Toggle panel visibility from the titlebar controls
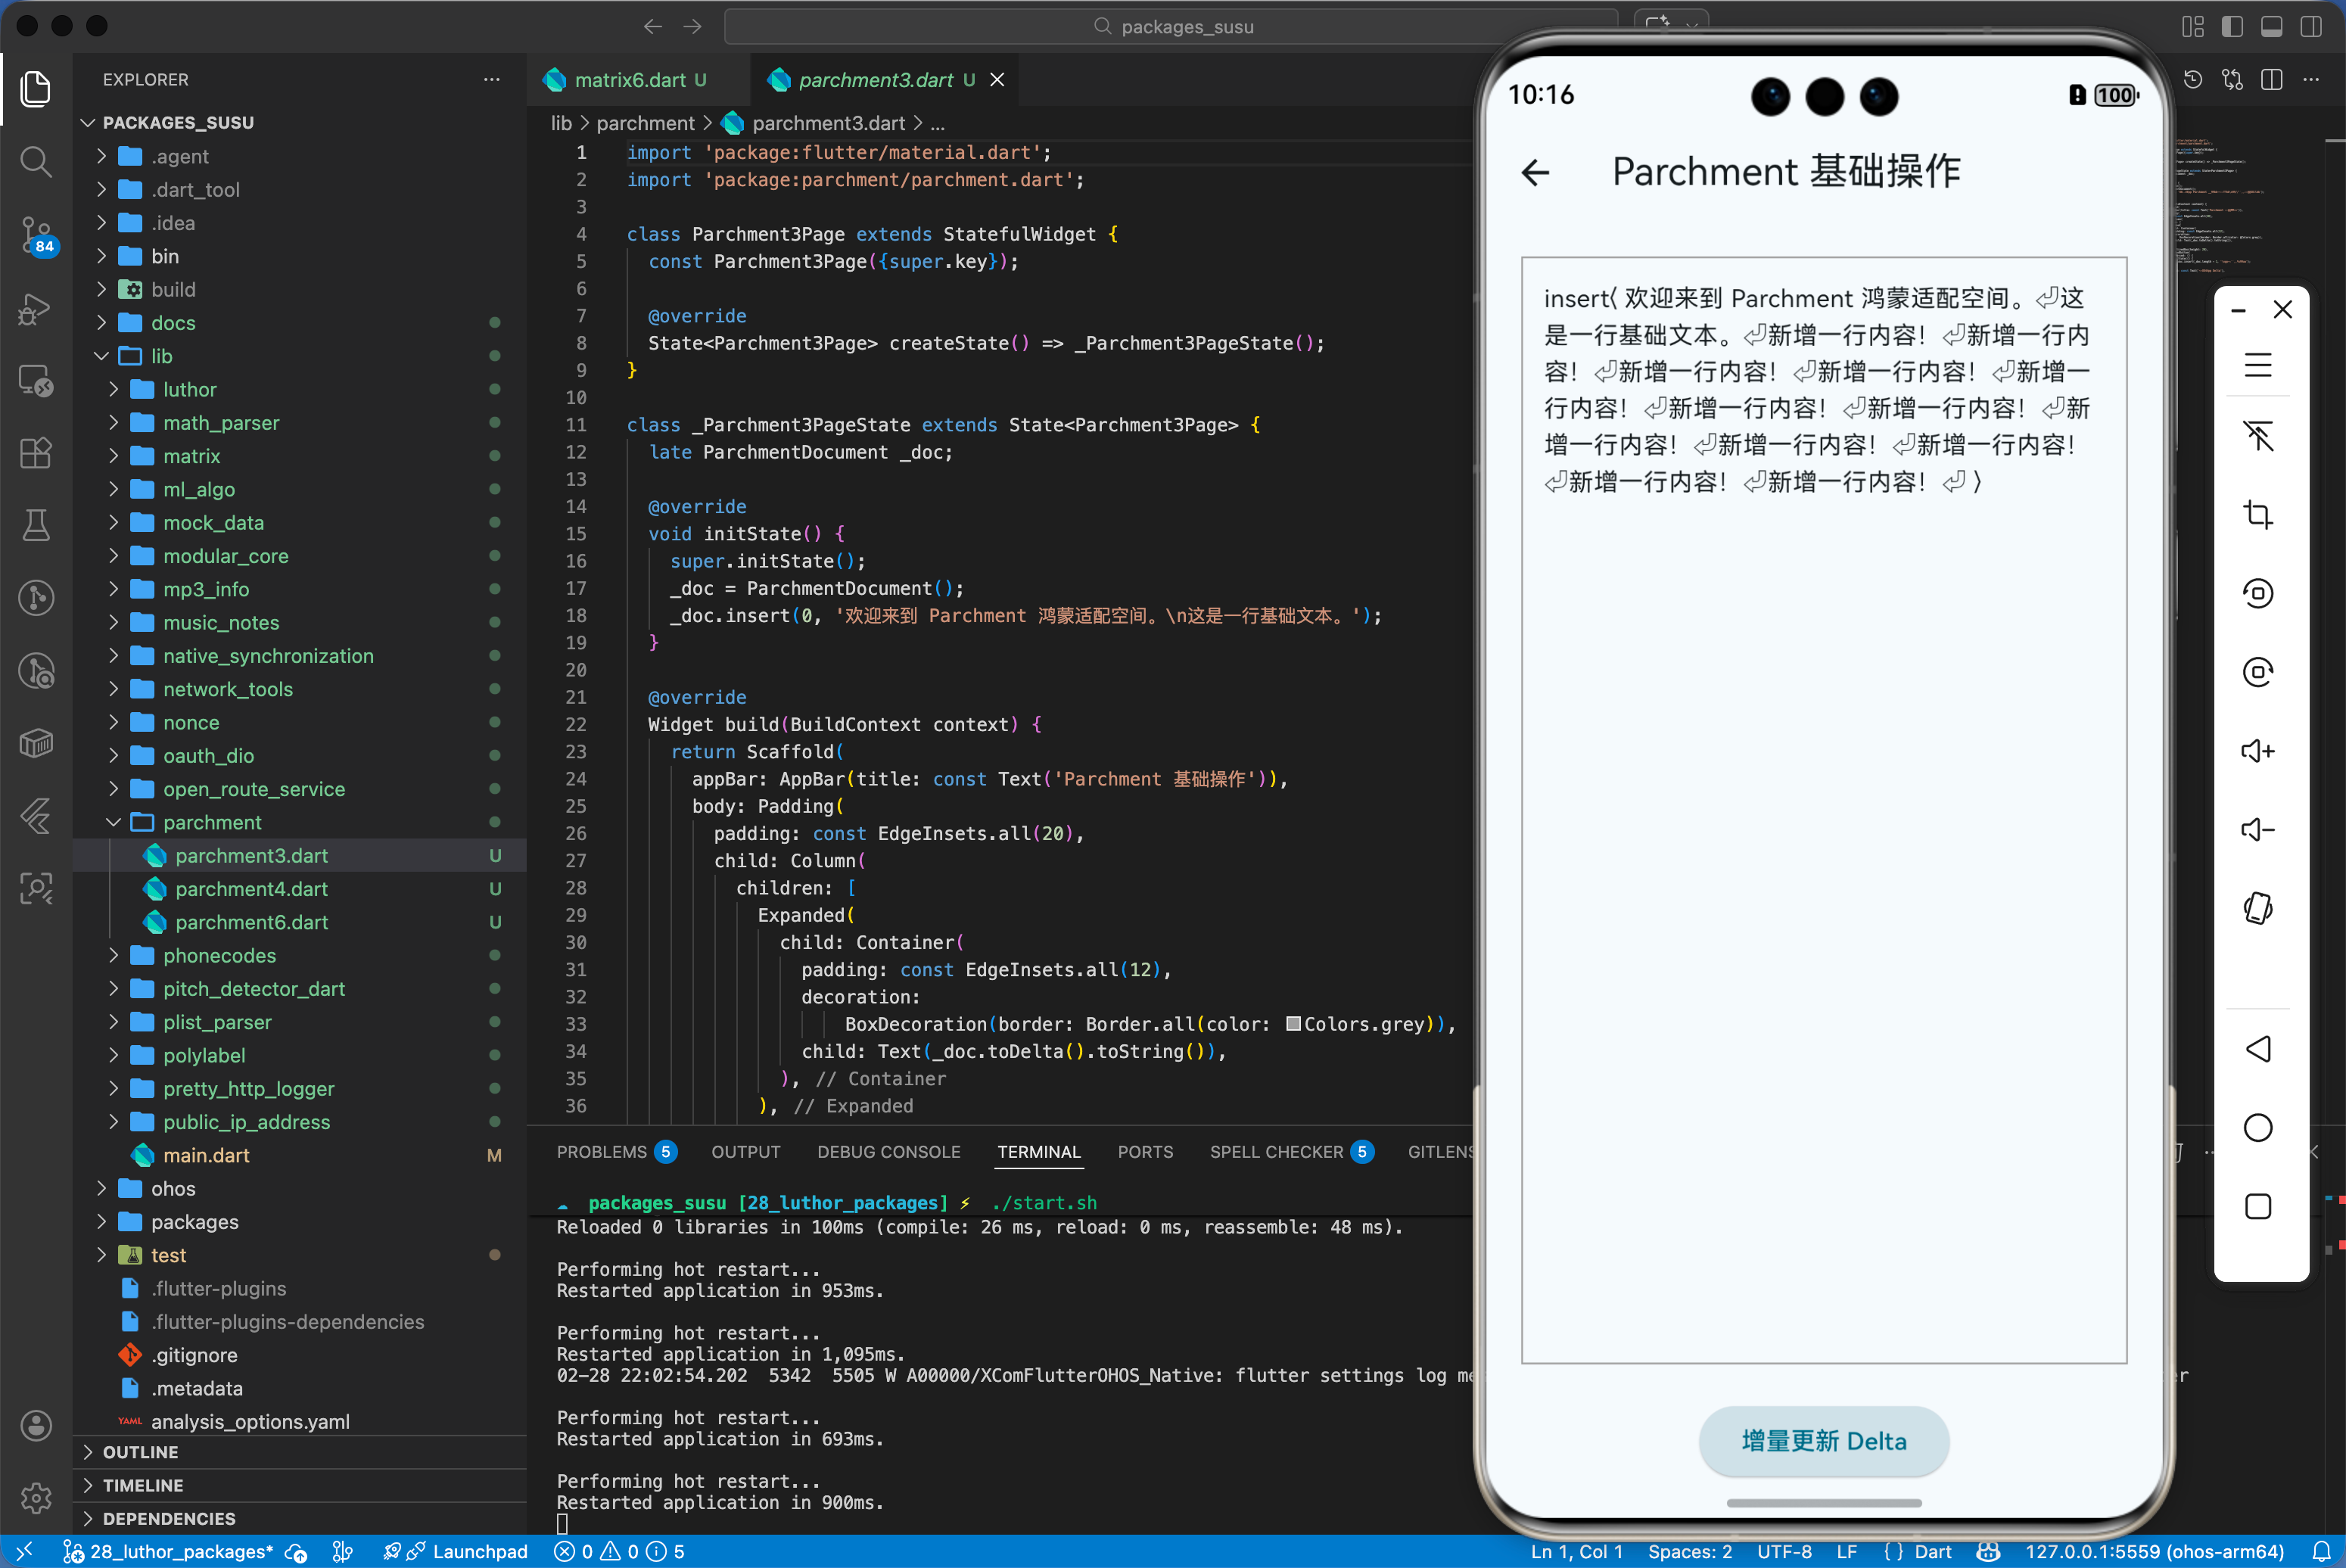 tap(2271, 27)
